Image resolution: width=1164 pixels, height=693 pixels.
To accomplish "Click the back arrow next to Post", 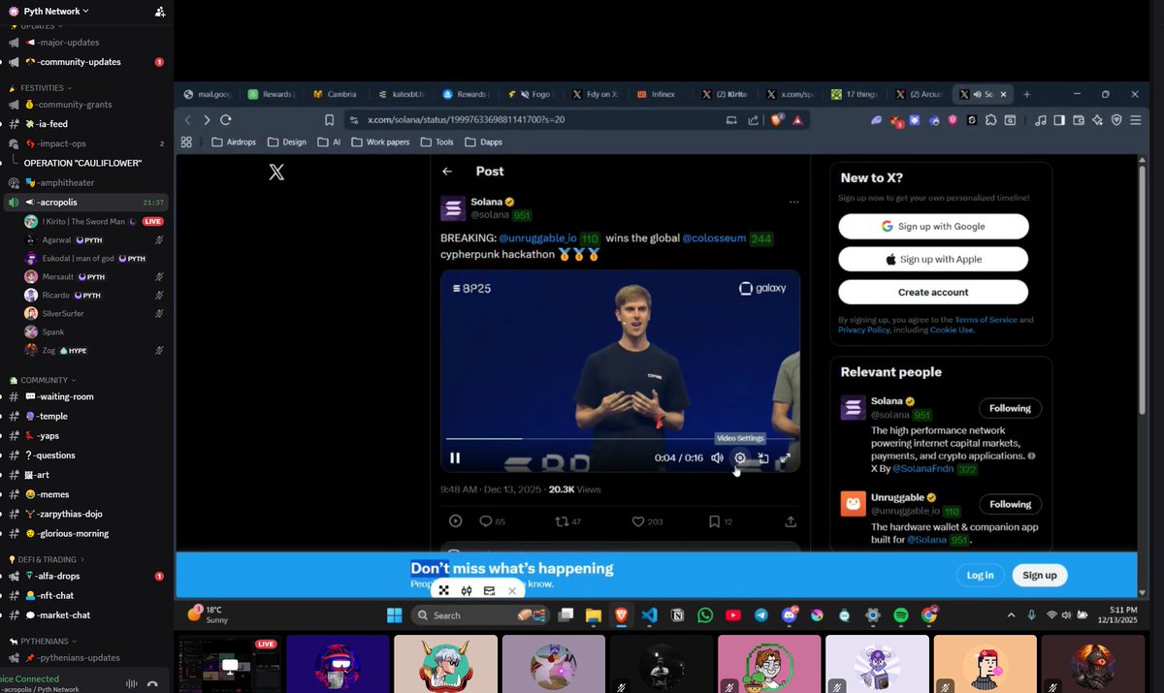I will click(447, 172).
